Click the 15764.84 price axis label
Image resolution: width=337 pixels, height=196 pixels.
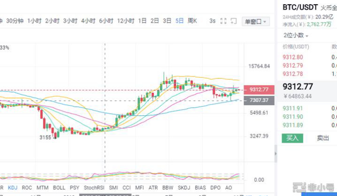point(259,66)
